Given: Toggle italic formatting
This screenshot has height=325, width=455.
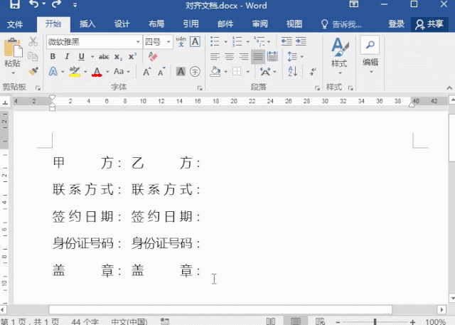Looking at the screenshot, I should [x=67, y=57].
